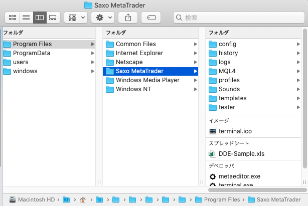
Task: Click the terminal.ico image icon
Action: point(213,131)
